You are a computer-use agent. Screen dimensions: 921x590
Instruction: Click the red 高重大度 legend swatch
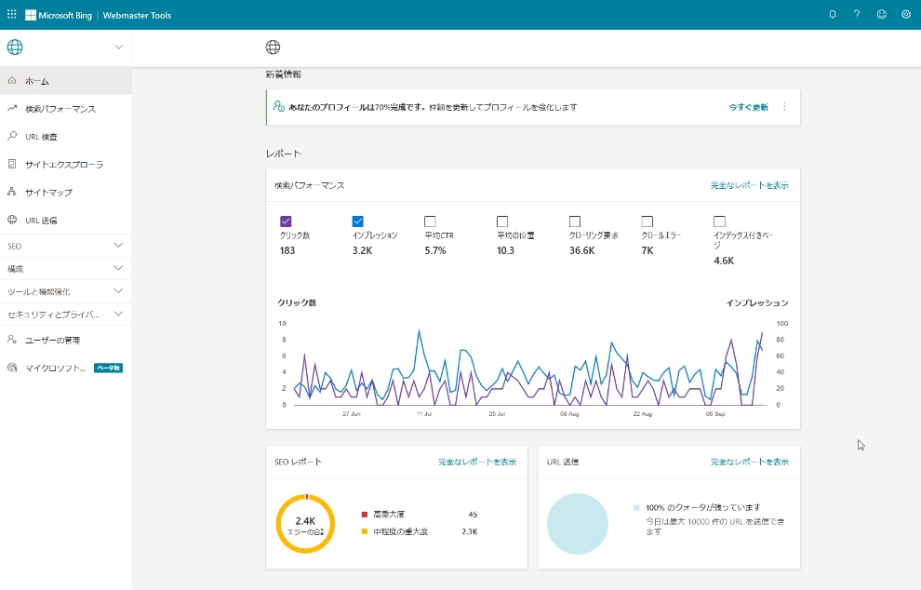click(364, 515)
